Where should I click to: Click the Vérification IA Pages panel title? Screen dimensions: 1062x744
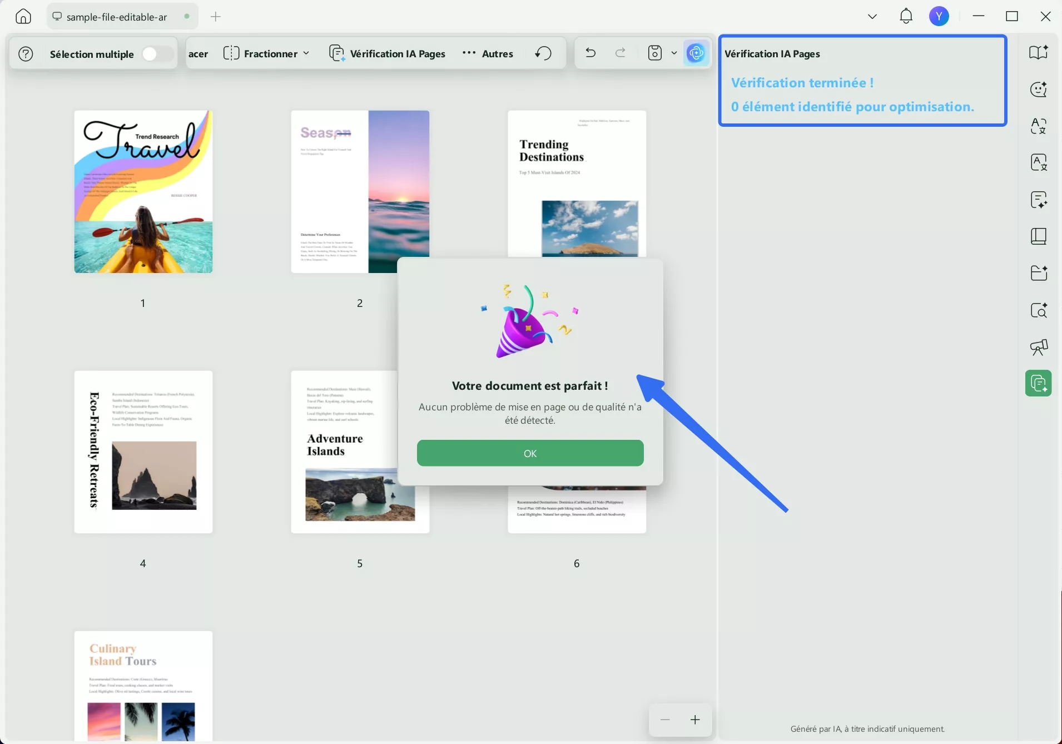[x=772, y=54]
